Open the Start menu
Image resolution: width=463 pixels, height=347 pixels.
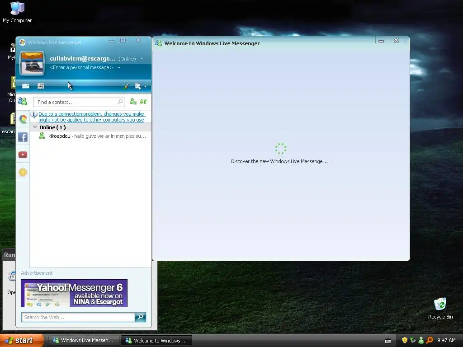[x=22, y=341]
